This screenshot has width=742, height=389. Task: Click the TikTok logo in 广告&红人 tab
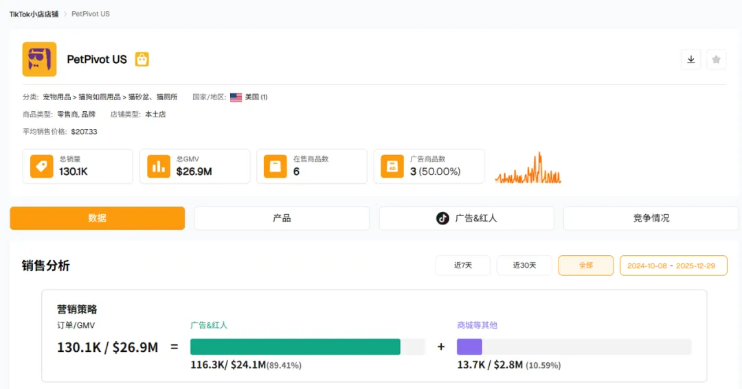point(443,218)
